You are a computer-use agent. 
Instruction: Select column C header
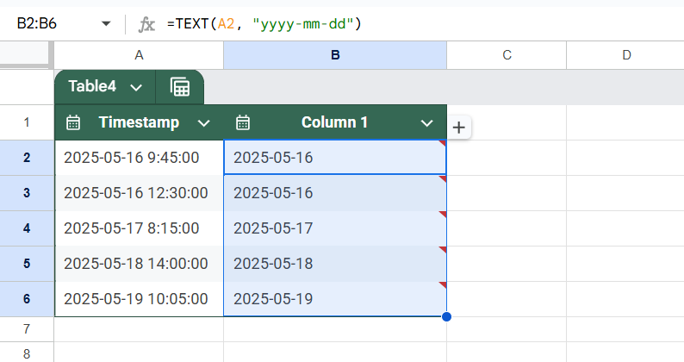pos(507,55)
